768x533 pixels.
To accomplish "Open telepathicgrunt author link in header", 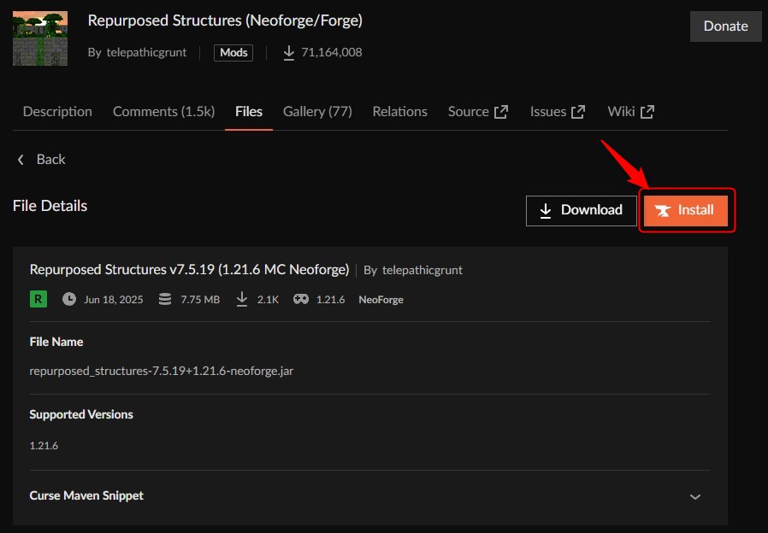I will coord(146,52).
